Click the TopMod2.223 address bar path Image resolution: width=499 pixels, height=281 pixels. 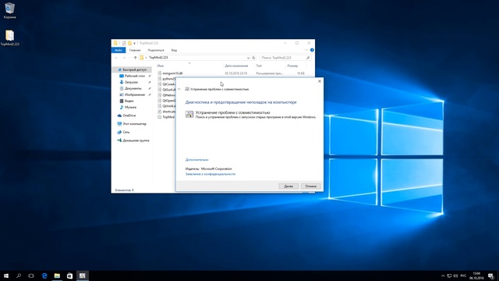(x=158, y=58)
